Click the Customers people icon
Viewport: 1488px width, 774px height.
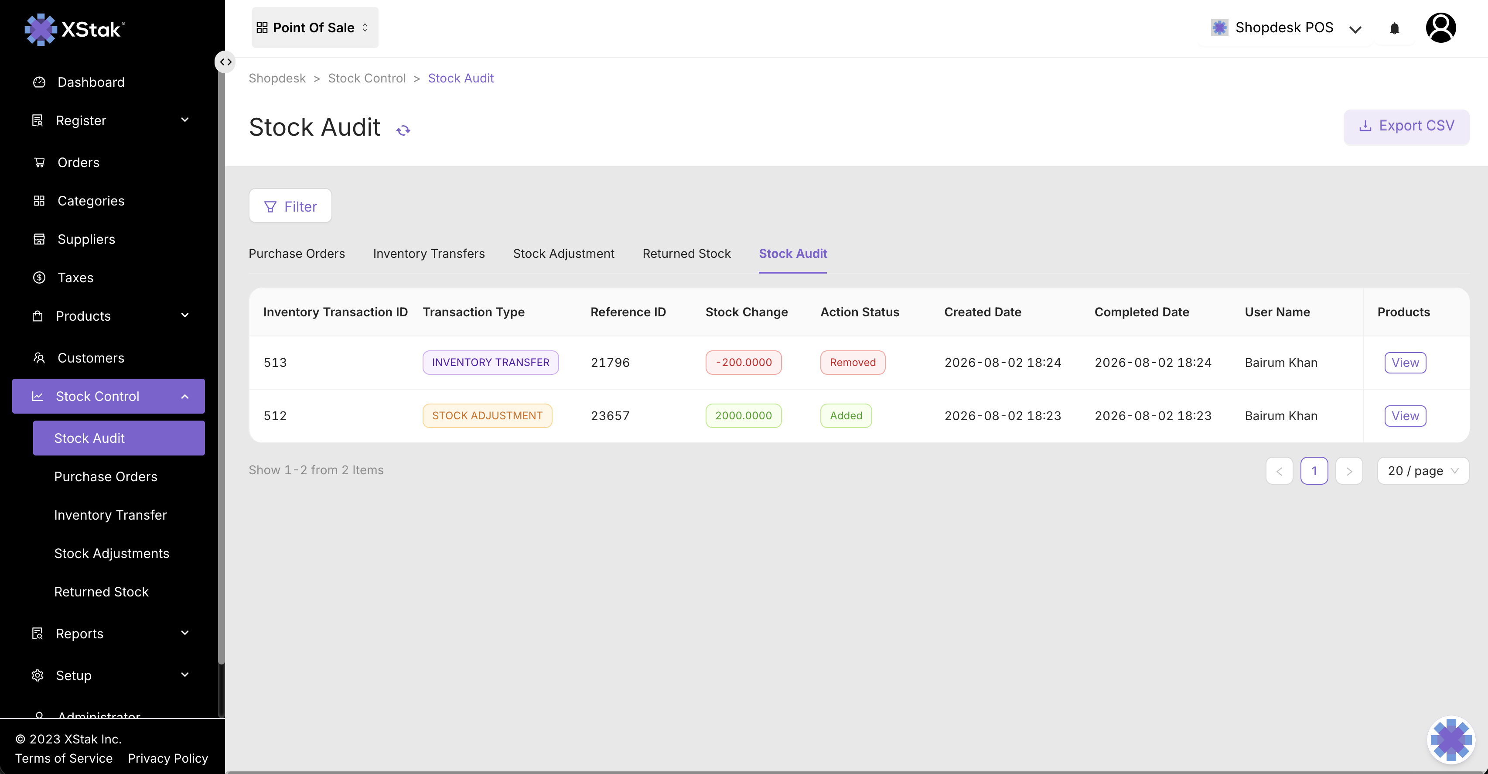click(x=39, y=358)
